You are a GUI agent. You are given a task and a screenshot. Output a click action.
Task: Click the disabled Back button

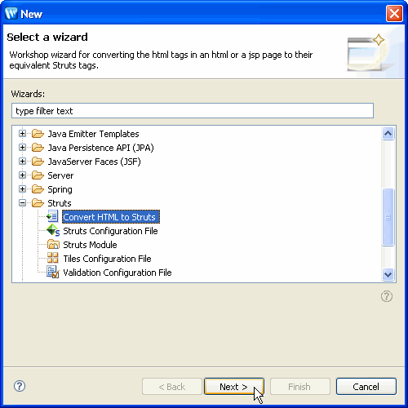172,386
